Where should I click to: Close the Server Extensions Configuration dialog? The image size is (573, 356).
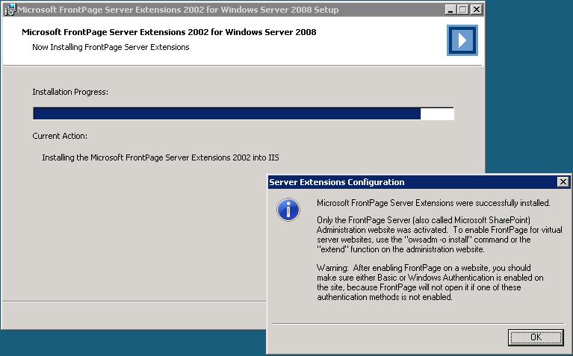(x=563, y=182)
